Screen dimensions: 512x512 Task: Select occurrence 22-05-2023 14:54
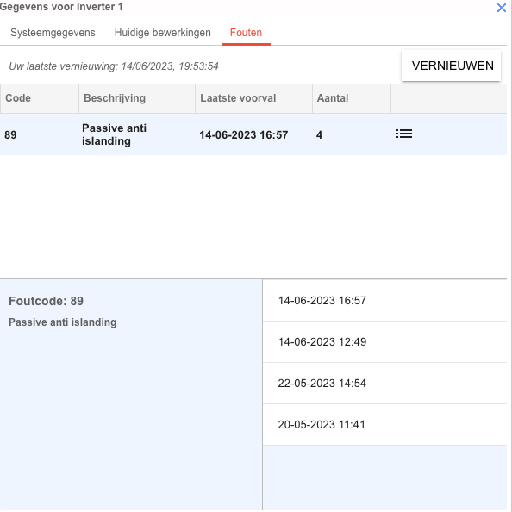click(384, 383)
